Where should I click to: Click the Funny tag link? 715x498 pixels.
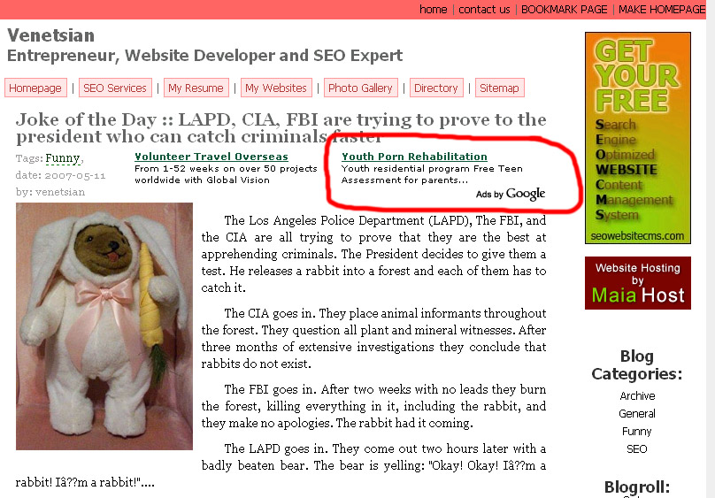coord(63,158)
